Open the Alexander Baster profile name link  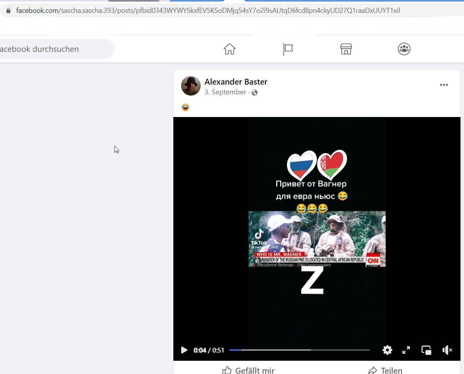pos(236,82)
